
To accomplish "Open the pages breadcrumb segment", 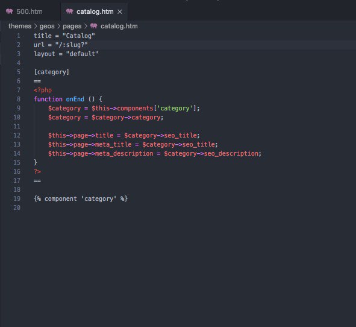I will coord(72,26).
